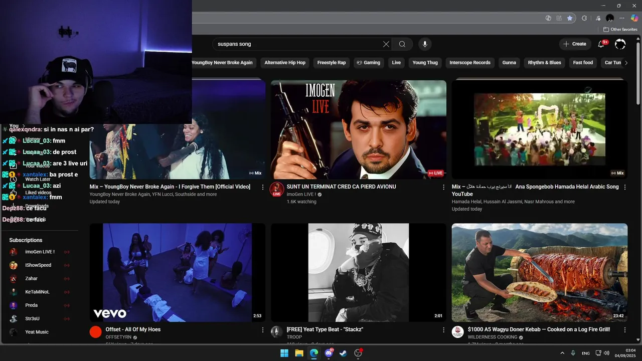The image size is (642, 361).
Task: Open Wilderness Cooking channel avatar
Action: (x=458, y=332)
